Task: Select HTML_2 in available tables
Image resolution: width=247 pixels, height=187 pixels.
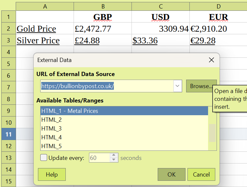Action: (124, 120)
